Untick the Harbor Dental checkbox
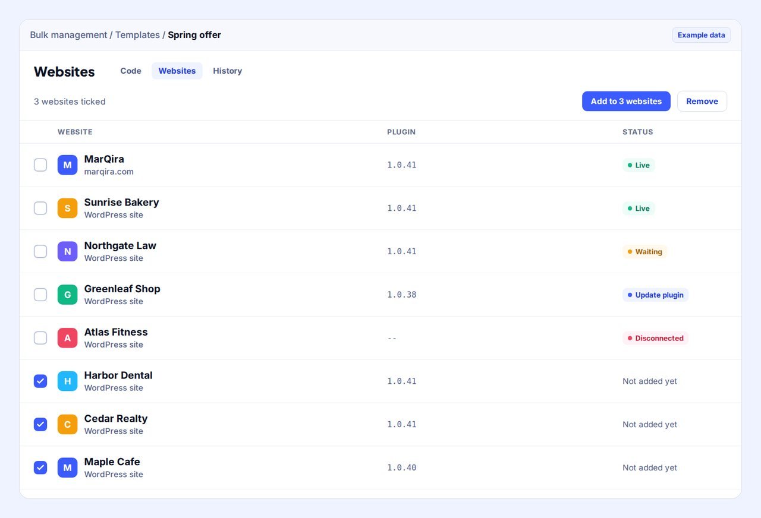This screenshot has height=518, width=761. (x=40, y=381)
